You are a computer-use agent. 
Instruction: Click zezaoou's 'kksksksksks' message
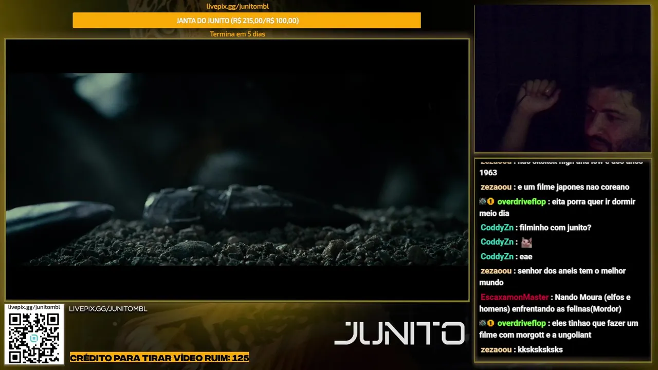pyautogui.click(x=522, y=349)
